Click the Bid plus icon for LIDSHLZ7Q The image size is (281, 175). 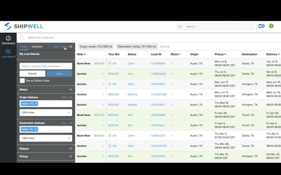click(110, 136)
